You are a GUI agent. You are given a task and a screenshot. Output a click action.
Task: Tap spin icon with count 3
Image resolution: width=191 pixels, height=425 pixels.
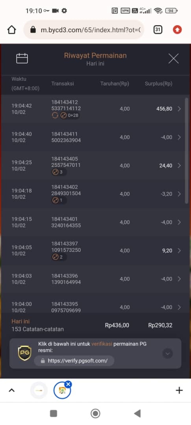pos(59,172)
